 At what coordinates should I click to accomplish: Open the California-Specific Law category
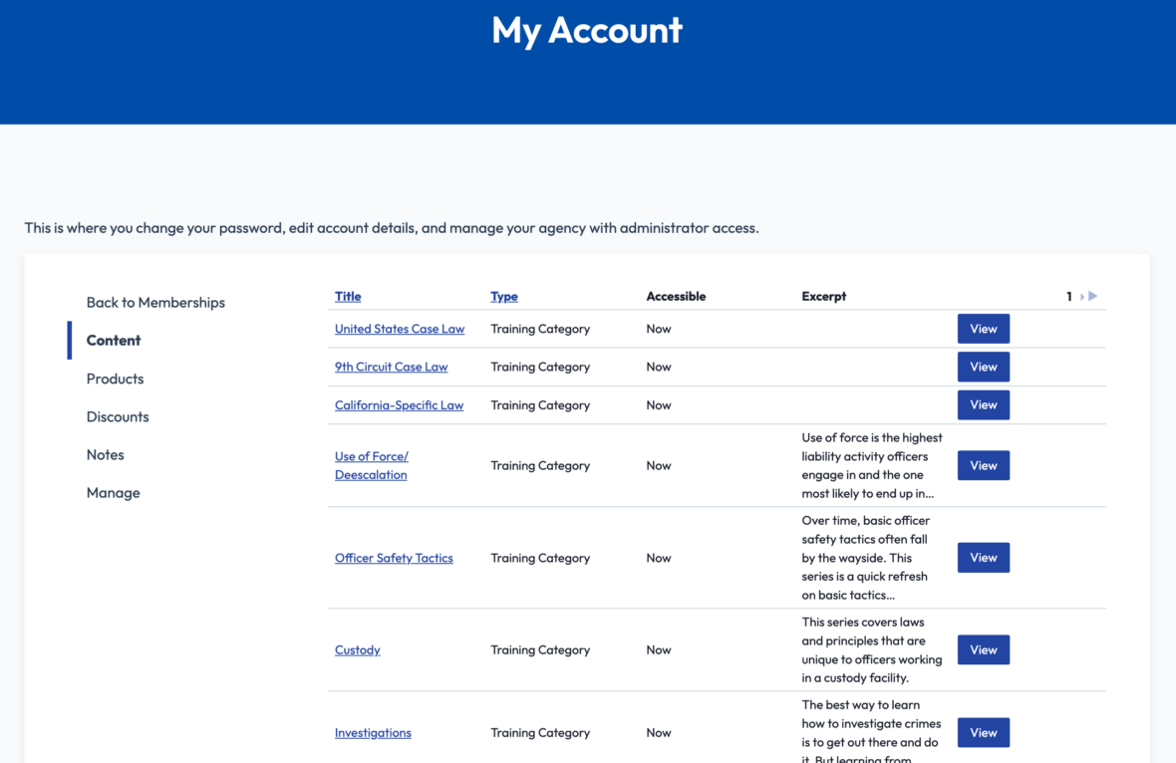[x=399, y=404]
